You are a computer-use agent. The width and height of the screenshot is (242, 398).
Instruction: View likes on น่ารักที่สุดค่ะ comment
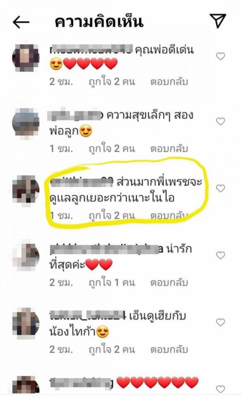click(112, 283)
